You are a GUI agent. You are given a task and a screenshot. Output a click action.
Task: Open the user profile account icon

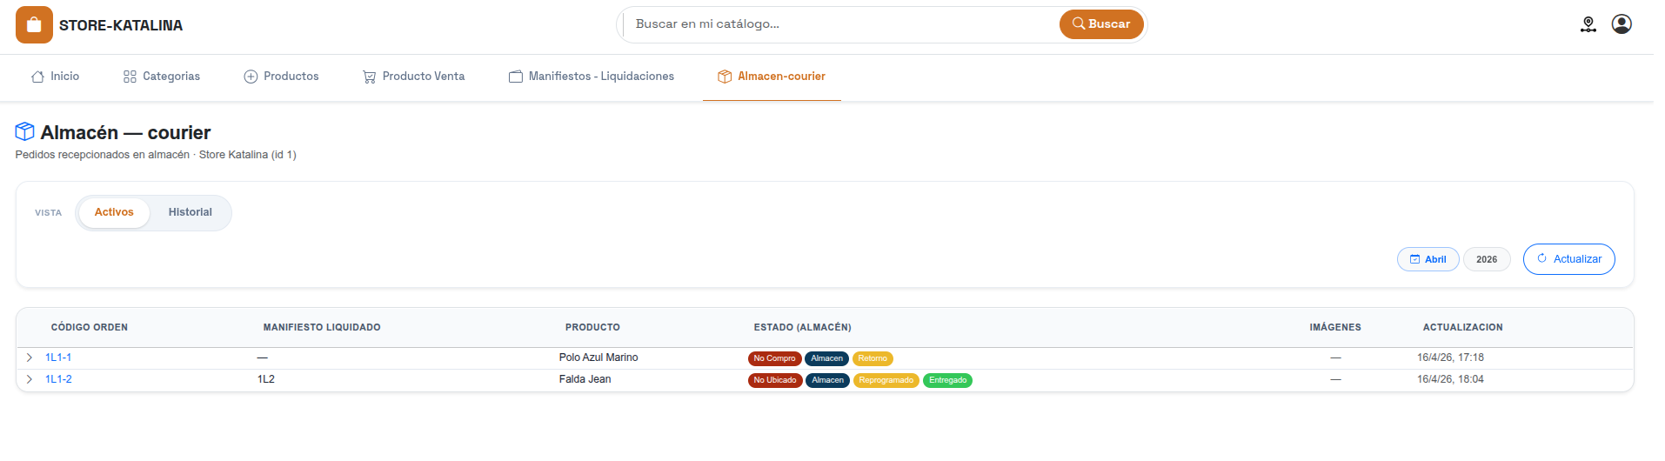[x=1621, y=24]
